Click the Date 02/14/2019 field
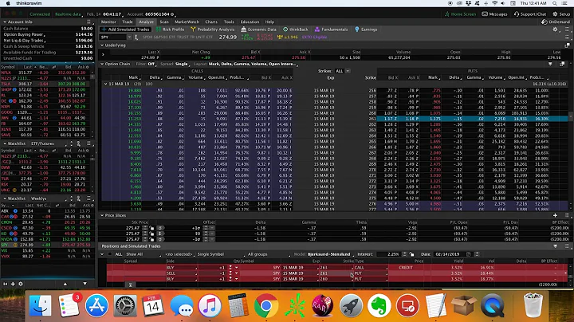Image resolution: width=574 pixels, height=322 pixels. pos(449,254)
